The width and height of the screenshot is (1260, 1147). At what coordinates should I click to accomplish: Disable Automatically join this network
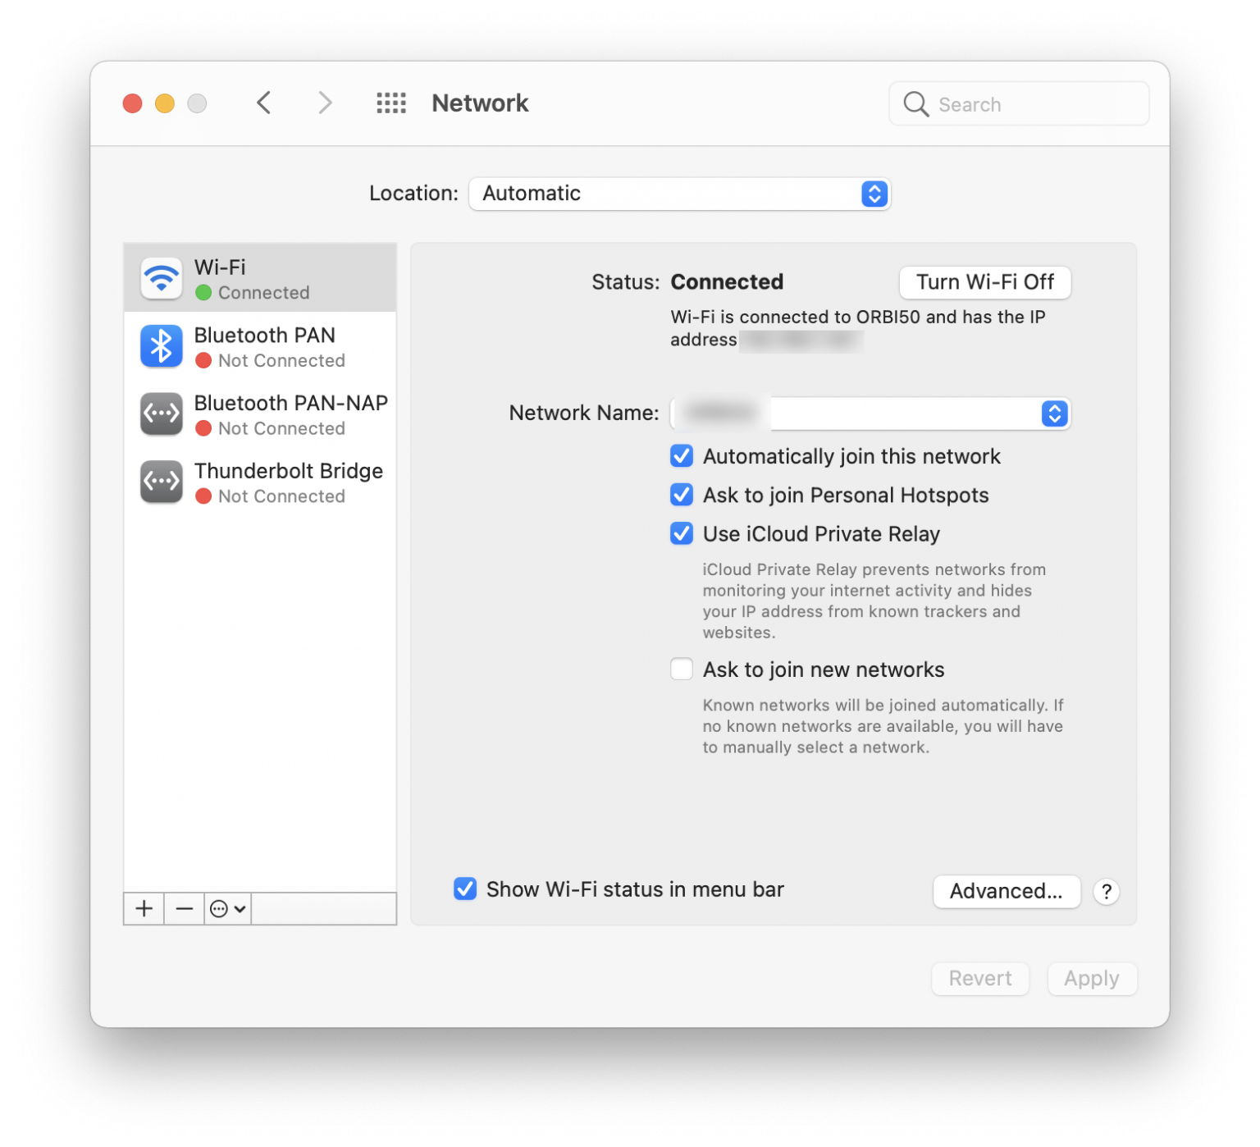[682, 456]
